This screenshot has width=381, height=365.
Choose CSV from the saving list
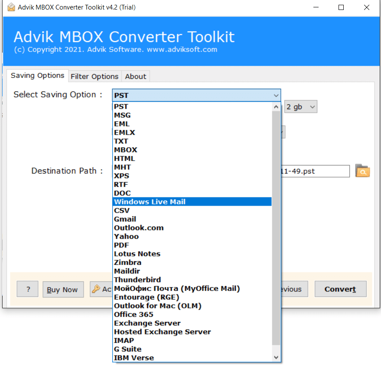tap(192, 210)
